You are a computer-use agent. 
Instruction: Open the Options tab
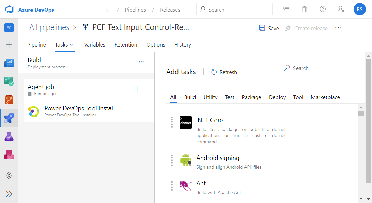(156, 45)
